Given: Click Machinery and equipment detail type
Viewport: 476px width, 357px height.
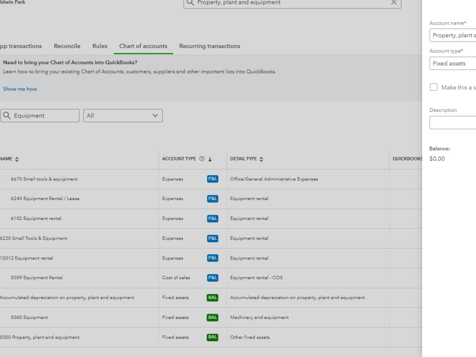Looking at the screenshot, I should (x=259, y=317).
